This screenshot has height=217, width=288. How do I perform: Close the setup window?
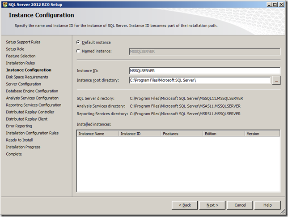(281, 4)
